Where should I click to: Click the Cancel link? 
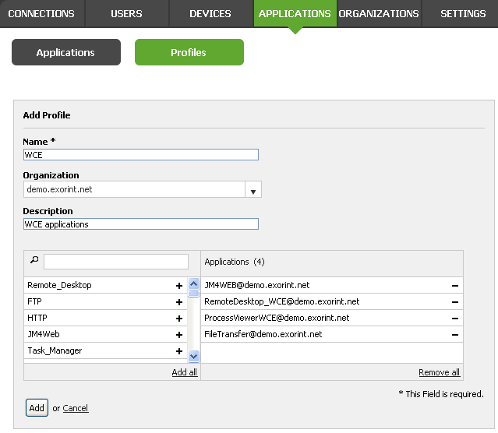(x=76, y=408)
